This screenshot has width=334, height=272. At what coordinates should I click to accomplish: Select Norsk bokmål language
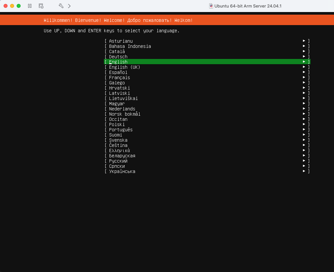tap(207, 114)
